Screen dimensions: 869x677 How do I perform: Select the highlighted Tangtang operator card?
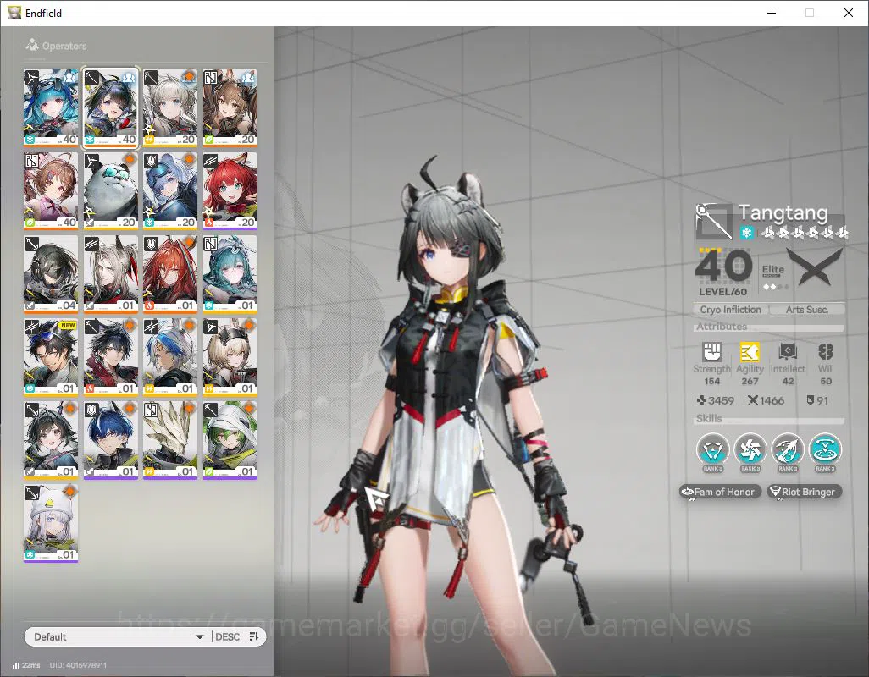[x=111, y=108]
